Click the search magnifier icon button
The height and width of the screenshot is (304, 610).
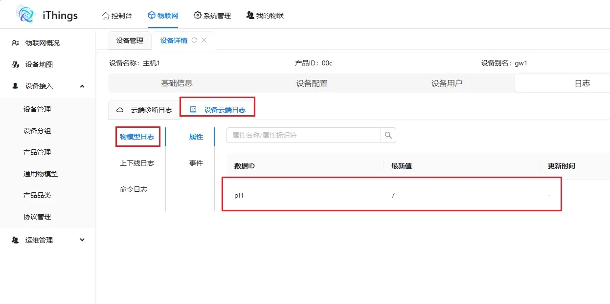coord(388,135)
